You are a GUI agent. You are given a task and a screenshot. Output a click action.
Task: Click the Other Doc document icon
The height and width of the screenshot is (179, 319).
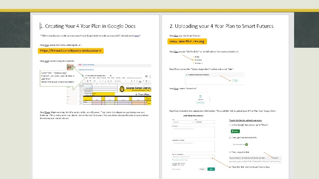click(x=200, y=96)
